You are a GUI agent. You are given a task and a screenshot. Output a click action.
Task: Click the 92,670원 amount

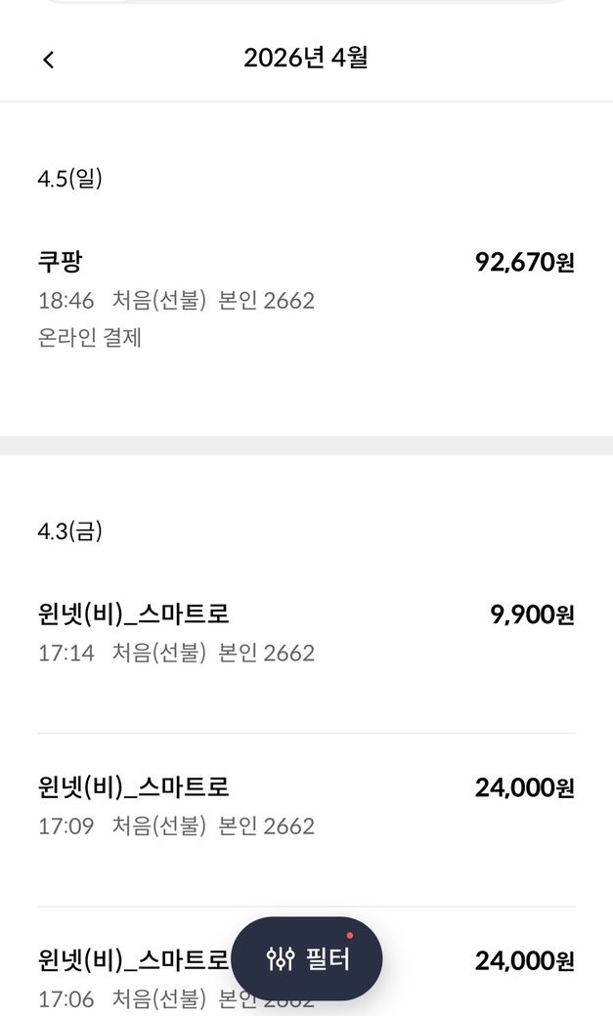(524, 262)
